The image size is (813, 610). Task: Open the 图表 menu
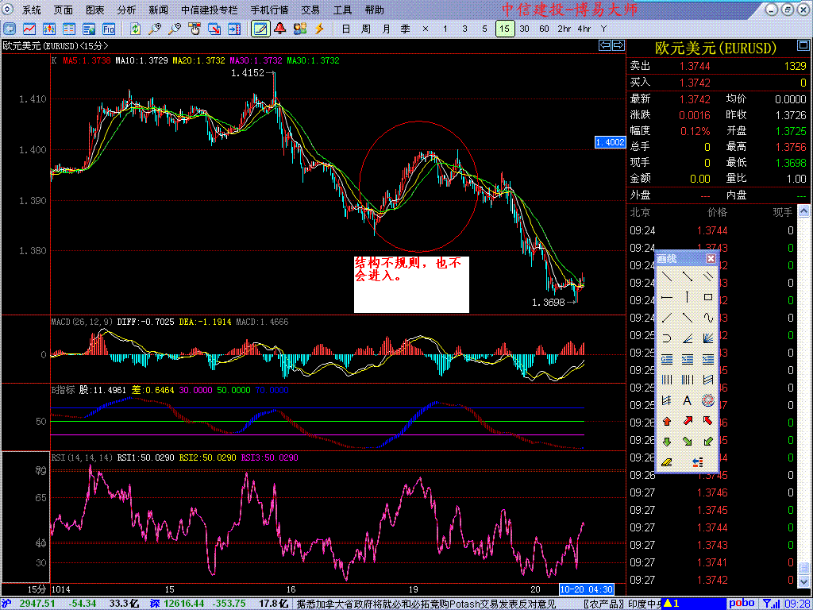click(95, 10)
